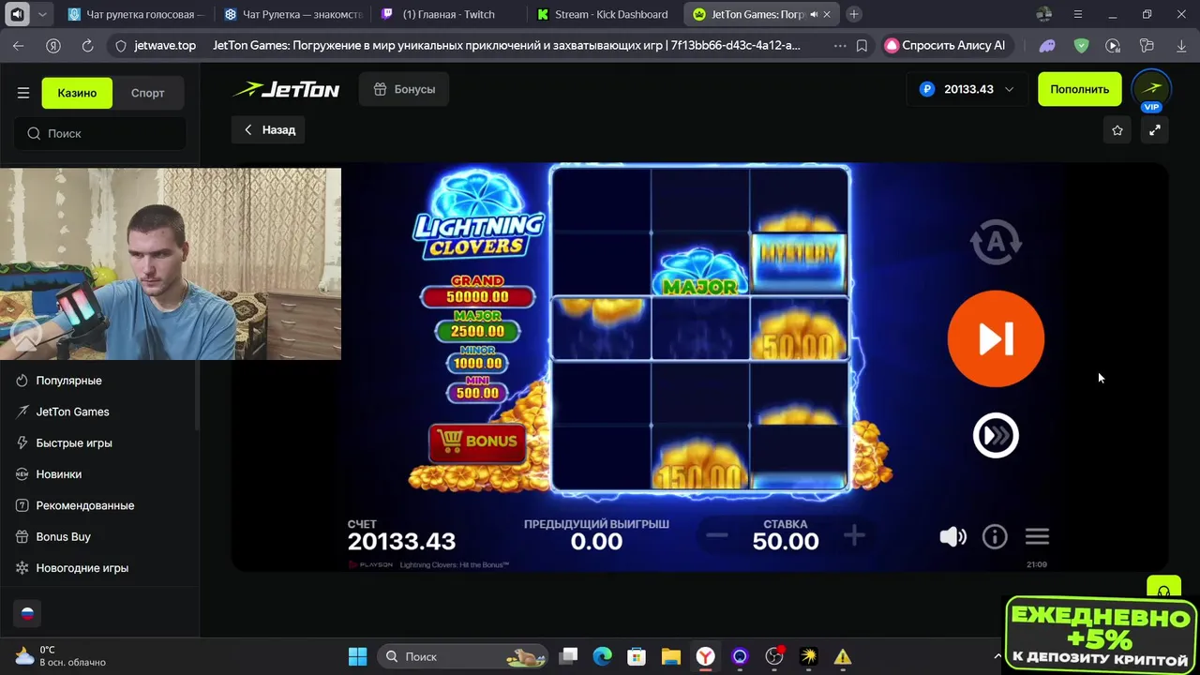Open Microsoft Store from the taskbar
Viewport: 1200px width, 675px height.
click(637, 656)
